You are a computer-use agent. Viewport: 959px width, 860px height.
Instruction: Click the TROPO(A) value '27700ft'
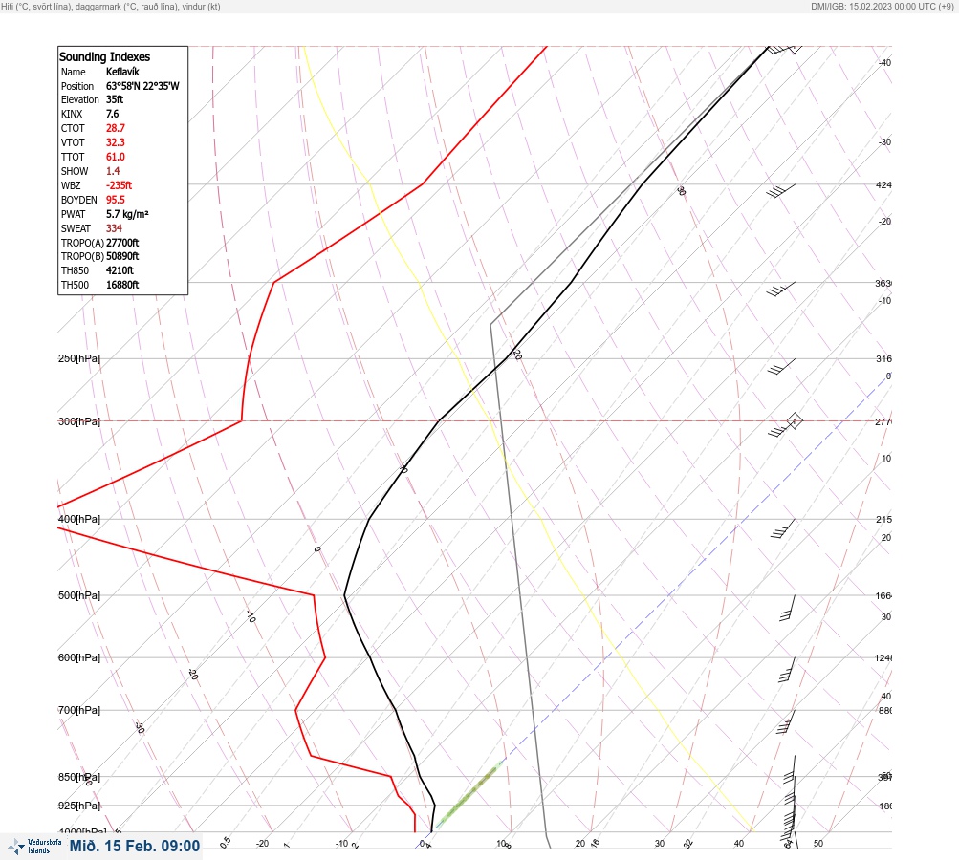(122, 243)
